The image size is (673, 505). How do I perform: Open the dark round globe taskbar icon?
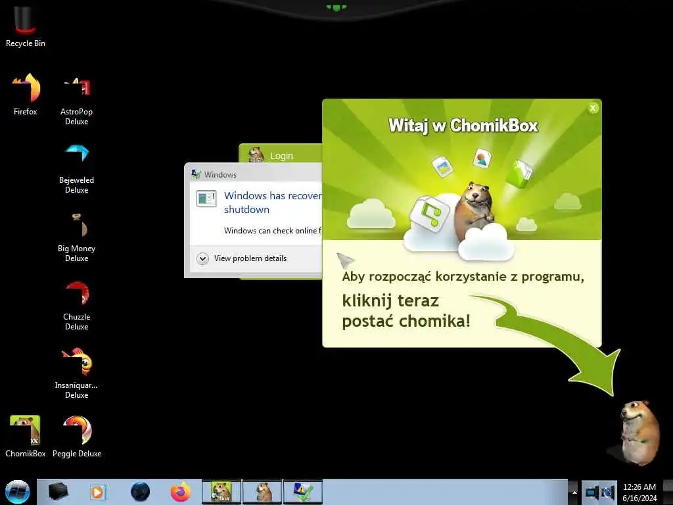140,492
